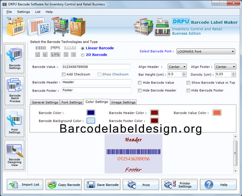Click the DRPU logo
This screenshot has width=242, height=196.
181,22
